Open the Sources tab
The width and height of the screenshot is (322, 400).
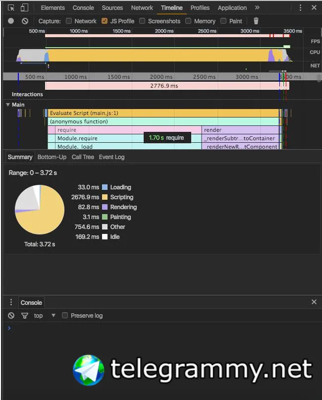click(x=112, y=8)
